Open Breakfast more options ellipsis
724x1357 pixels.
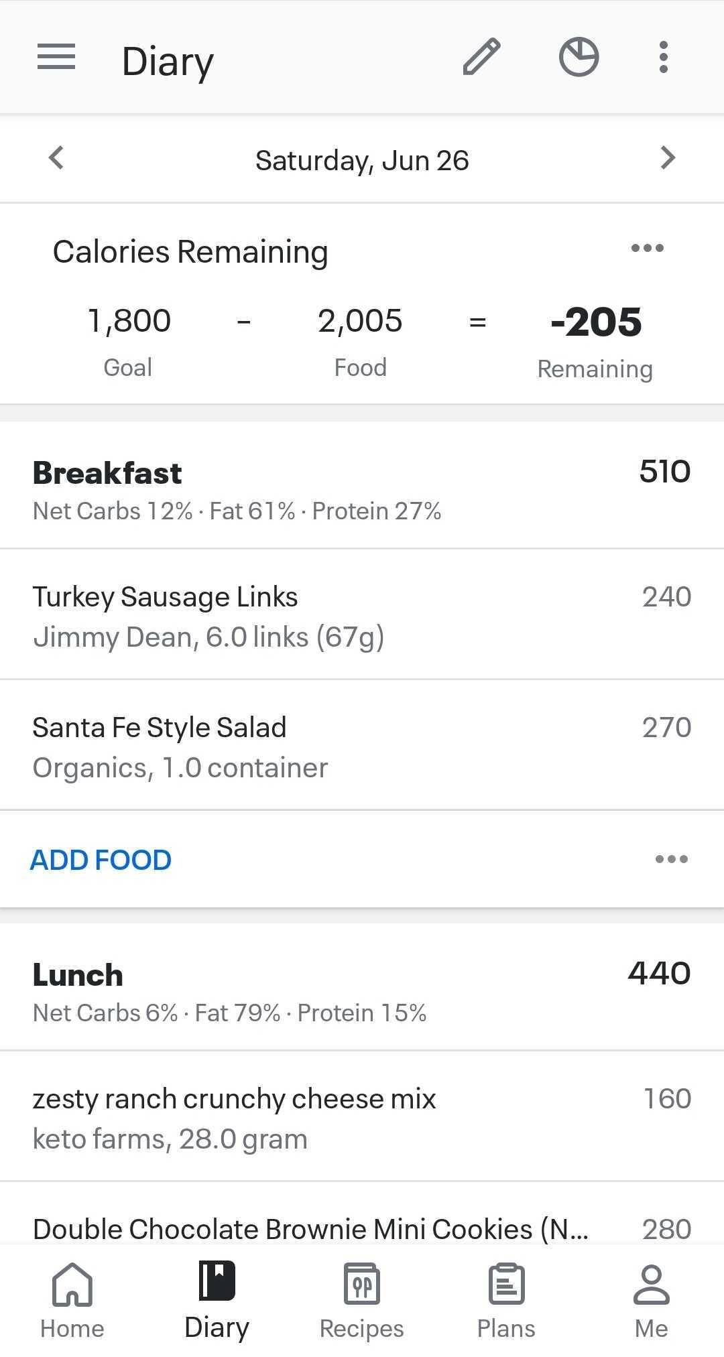[x=672, y=859]
